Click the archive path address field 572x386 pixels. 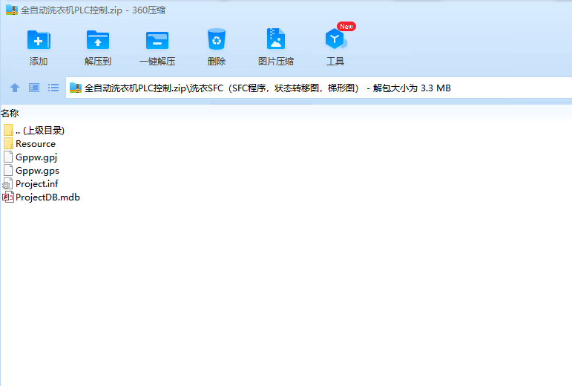click(319, 88)
